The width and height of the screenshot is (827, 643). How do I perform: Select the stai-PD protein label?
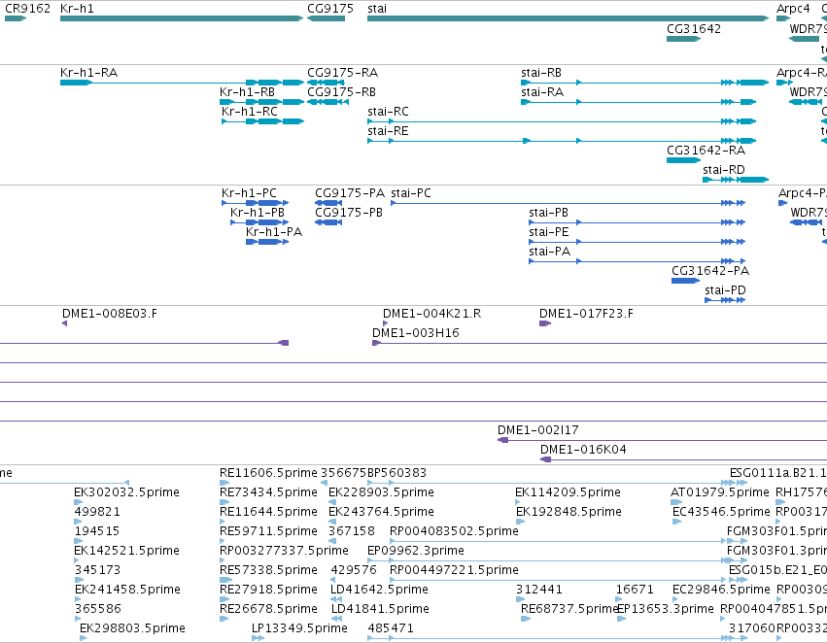click(x=725, y=290)
